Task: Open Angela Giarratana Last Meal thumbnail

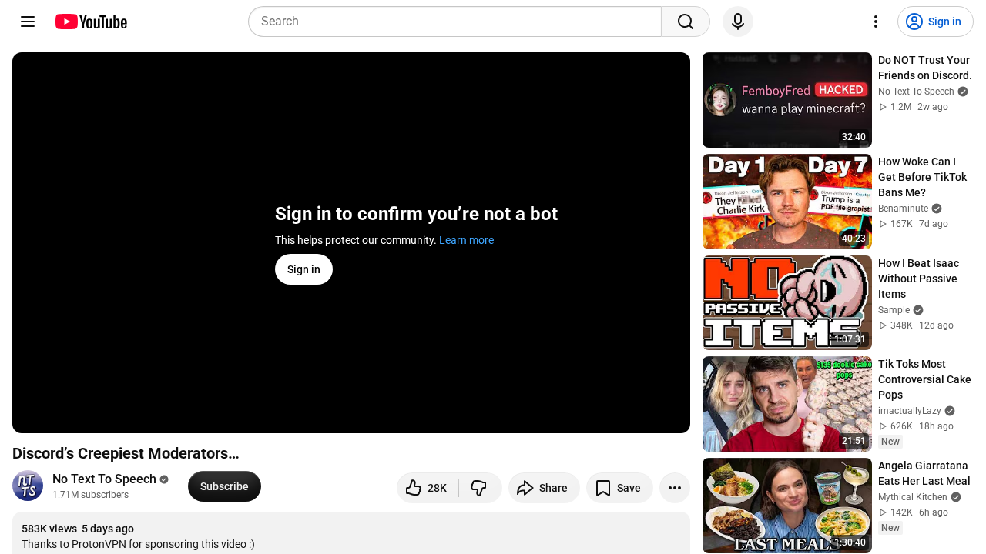Action: click(787, 506)
